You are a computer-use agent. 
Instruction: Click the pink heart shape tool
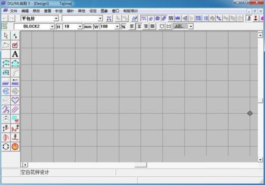coord(15,100)
